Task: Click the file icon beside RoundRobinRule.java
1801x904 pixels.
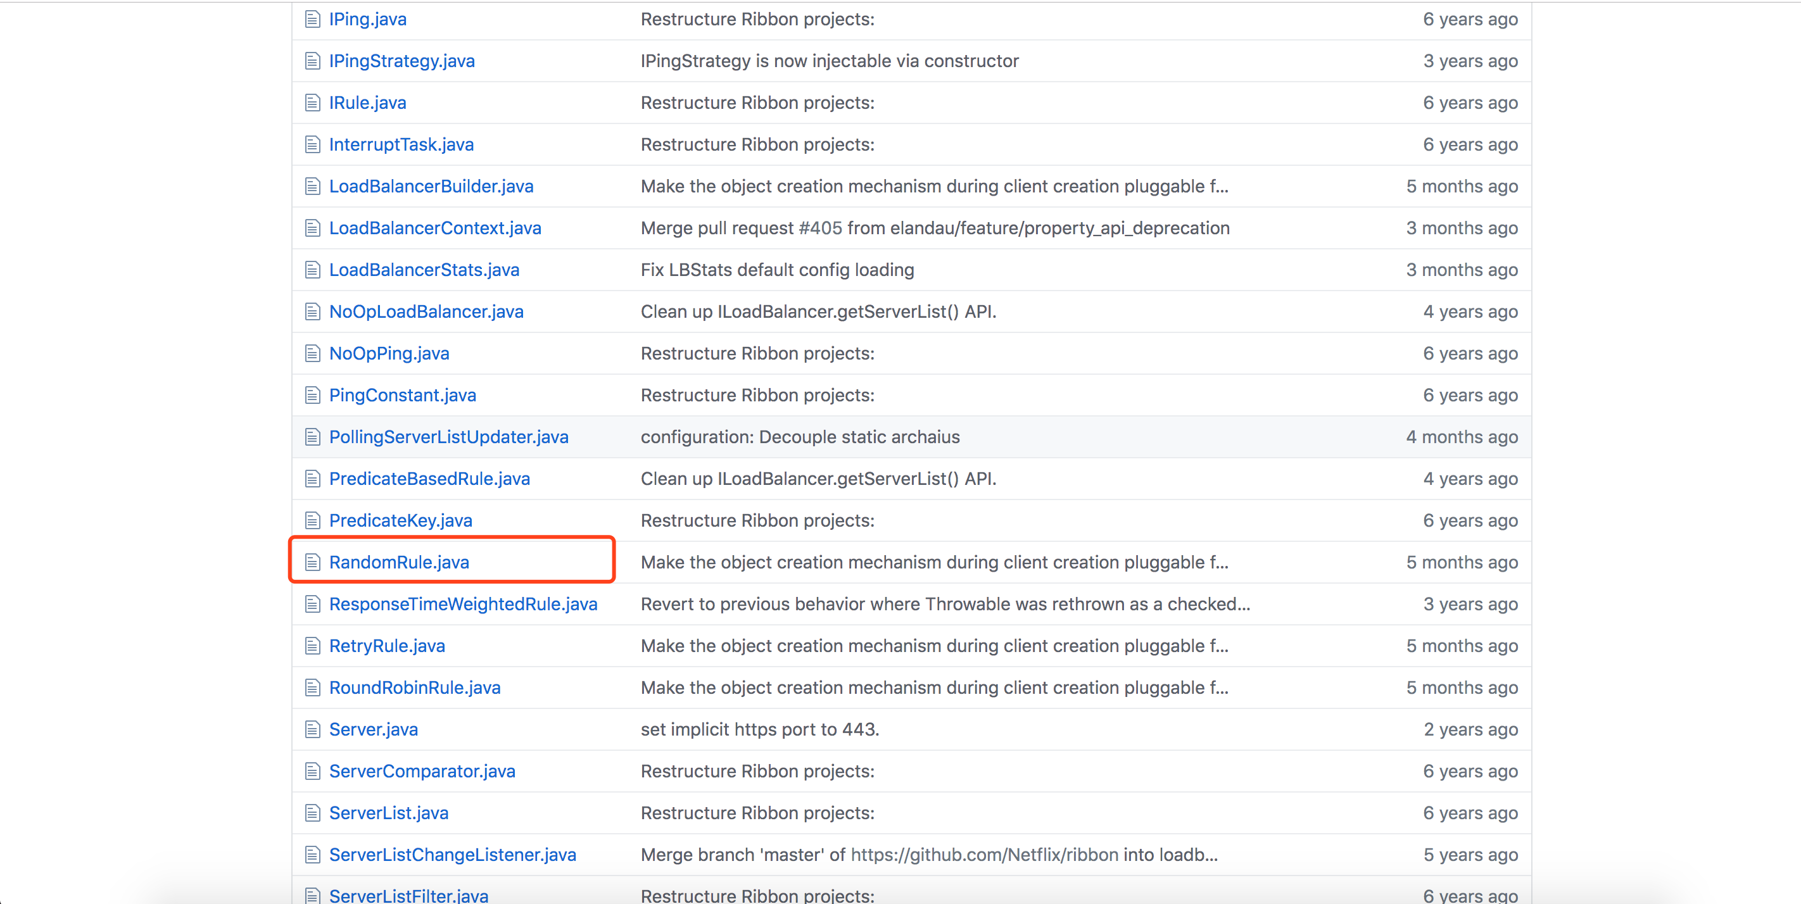Action: click(312, 687)
